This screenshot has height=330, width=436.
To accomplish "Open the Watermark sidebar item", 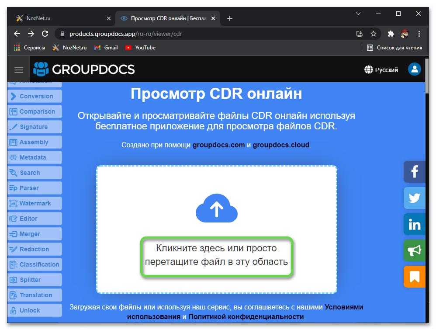I will click(35, 203).
